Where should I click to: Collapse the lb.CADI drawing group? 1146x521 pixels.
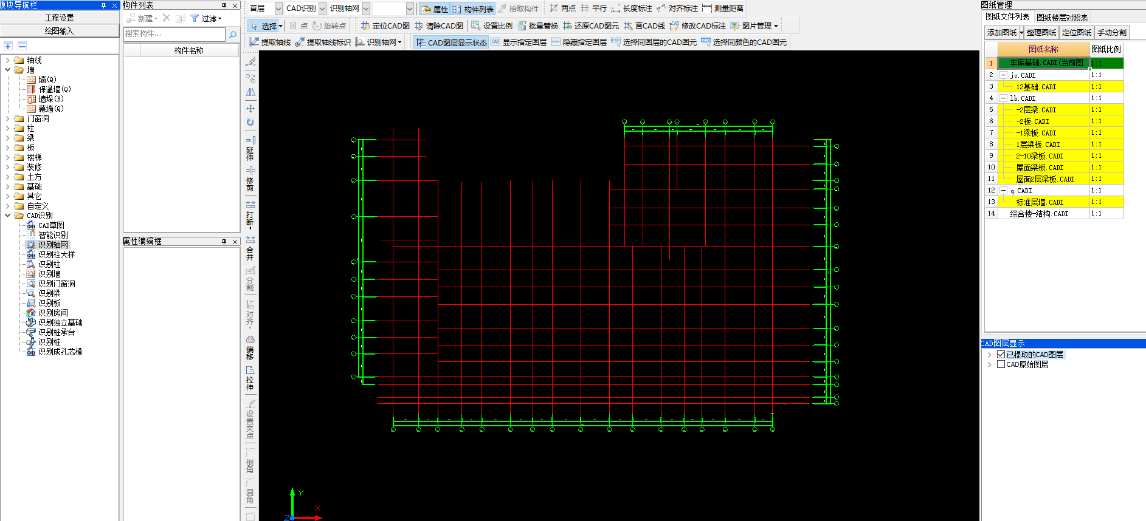[1004, 98]
